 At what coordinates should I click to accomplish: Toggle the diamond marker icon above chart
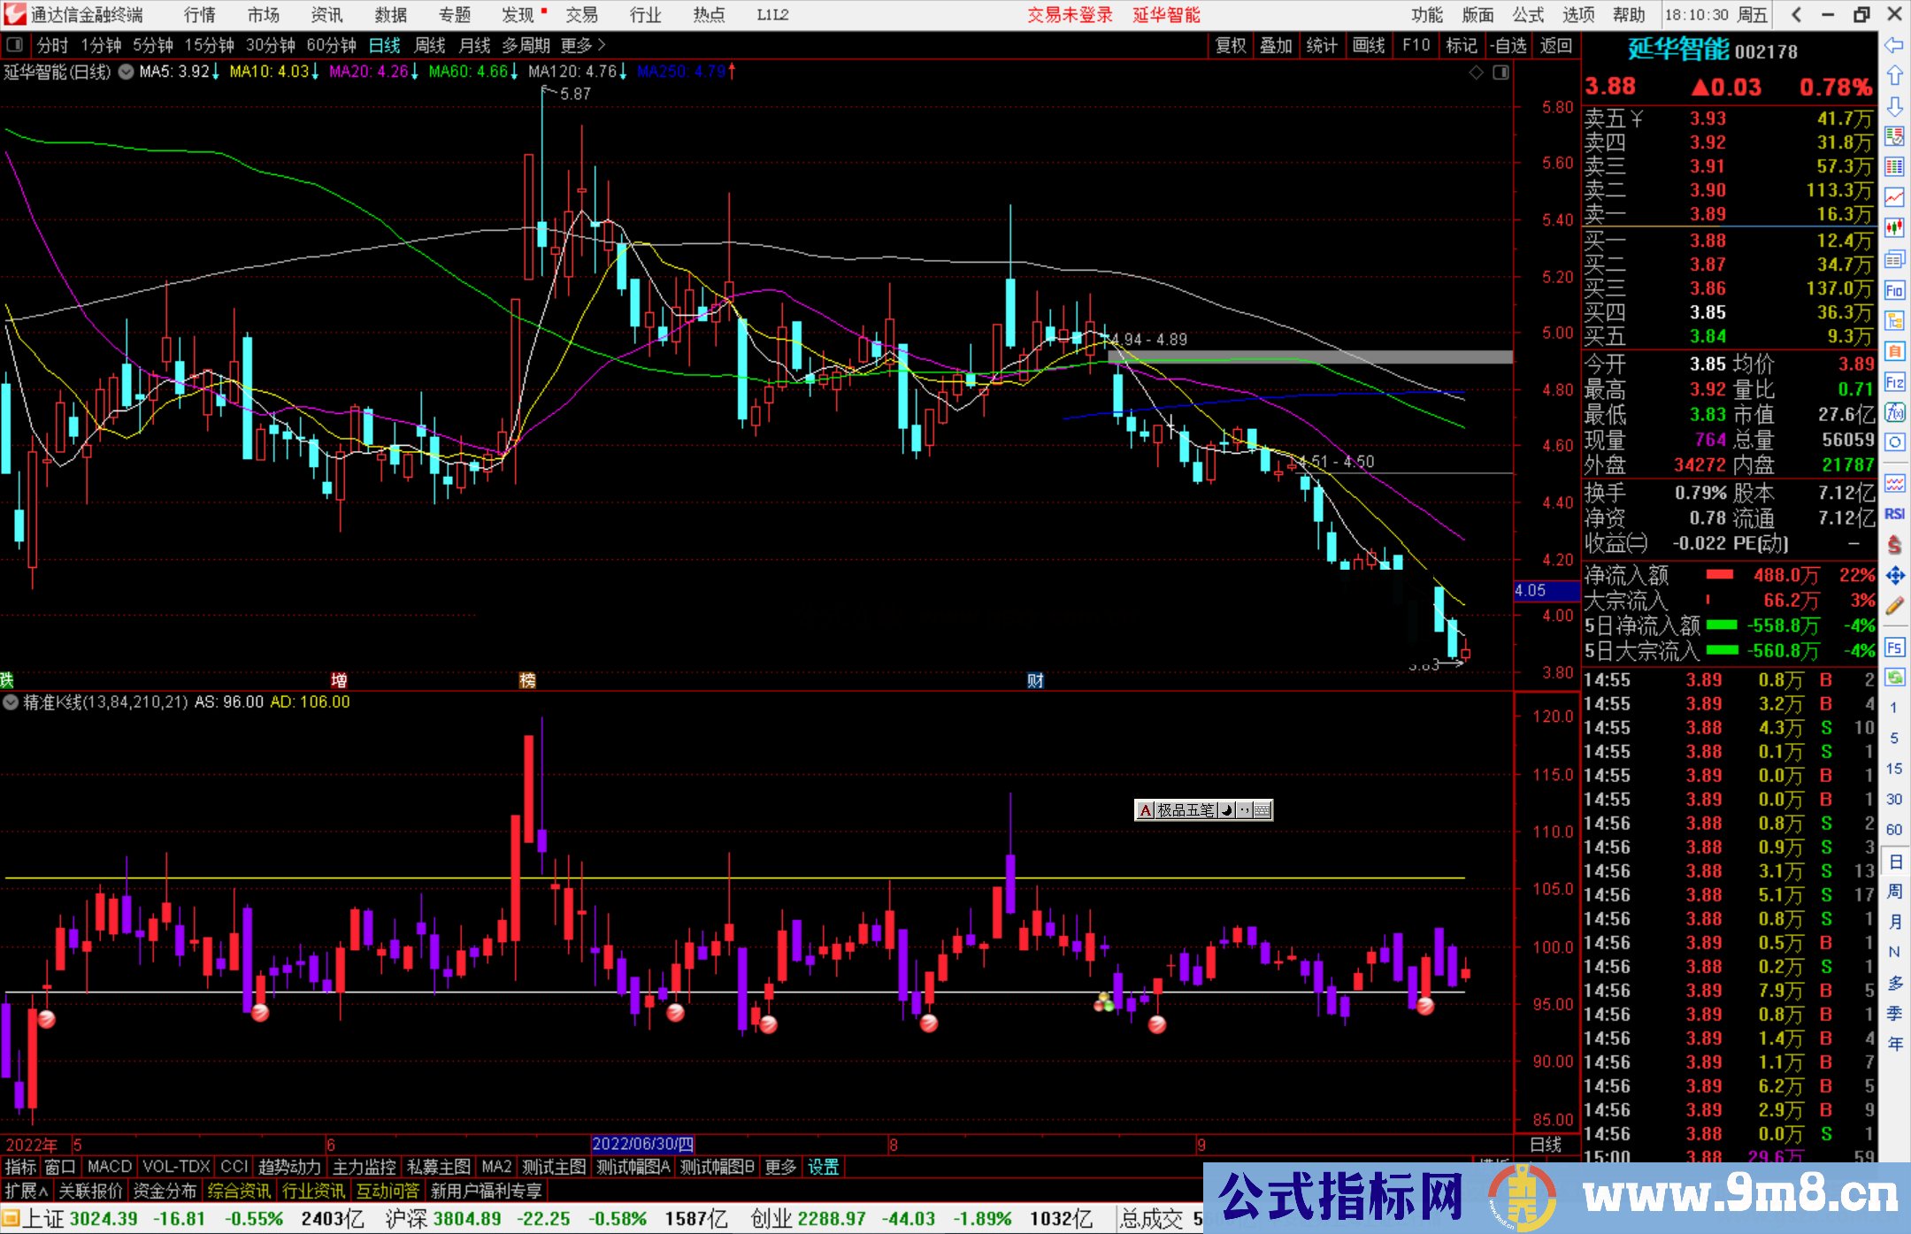(x=1476, y=73)
